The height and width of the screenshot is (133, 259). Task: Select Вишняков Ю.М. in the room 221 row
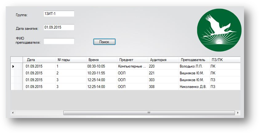194,73
